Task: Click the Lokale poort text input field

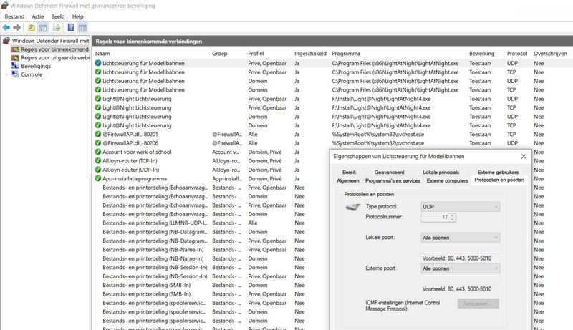Action: point(461,249)
